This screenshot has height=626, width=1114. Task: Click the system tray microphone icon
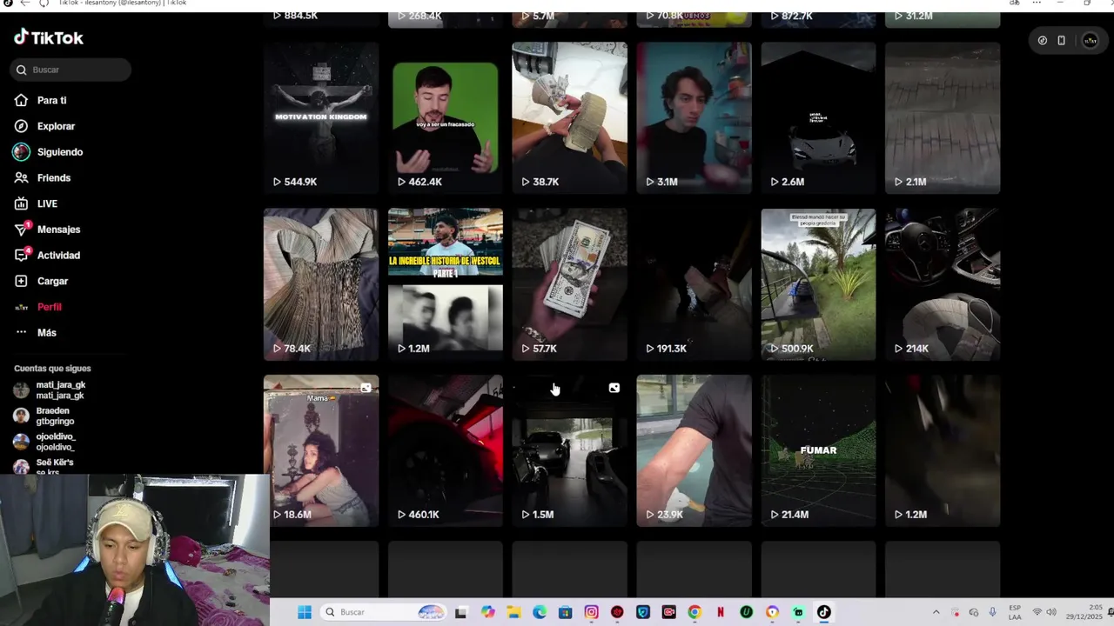click(x=992, y=612)
